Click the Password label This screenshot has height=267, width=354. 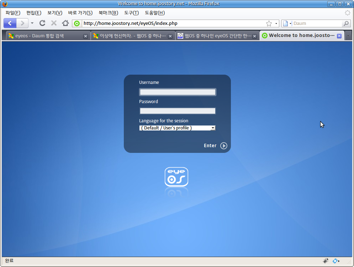click(149, 102)
